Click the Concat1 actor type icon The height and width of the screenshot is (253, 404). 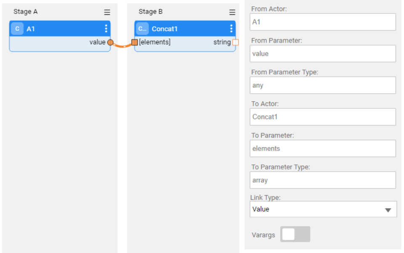(x=142, y=29)
